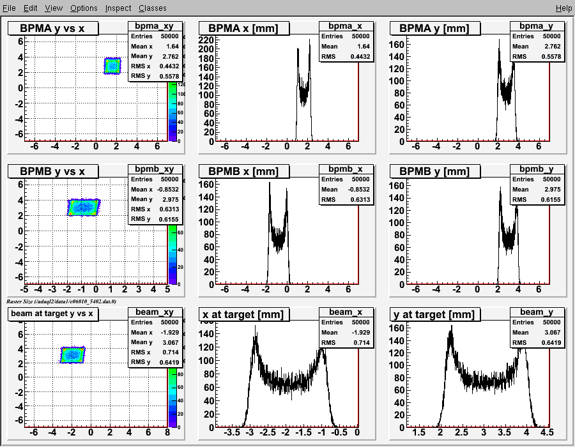Click 'Mean y 2.975' in bpmb_xy stats
This screenshot has width=575, height=447.
coord(155,199)
